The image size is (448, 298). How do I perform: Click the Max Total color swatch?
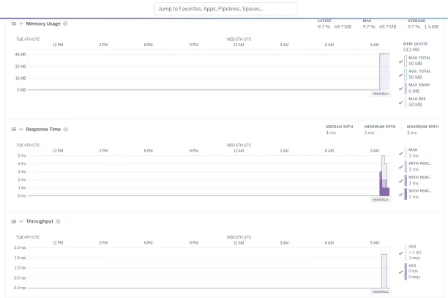click(x=406, y=61)
